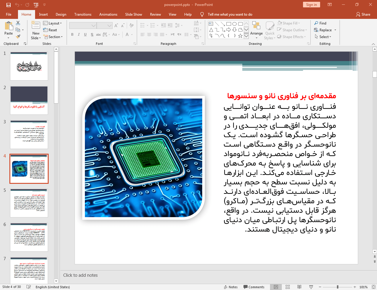Switch to the Slide Show tab
Screen dimensions: 377x290
(x=134, y=14)
